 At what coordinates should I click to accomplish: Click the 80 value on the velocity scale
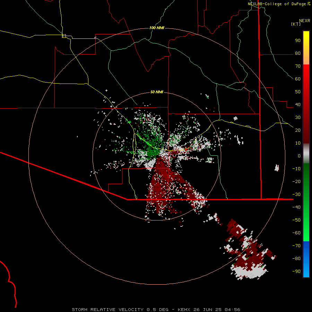point(298,53)
